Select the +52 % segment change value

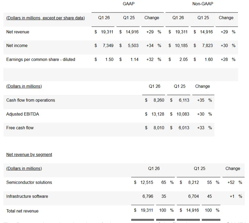(235, 182)
